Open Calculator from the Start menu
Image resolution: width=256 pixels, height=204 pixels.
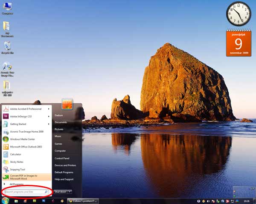(15, 154)
